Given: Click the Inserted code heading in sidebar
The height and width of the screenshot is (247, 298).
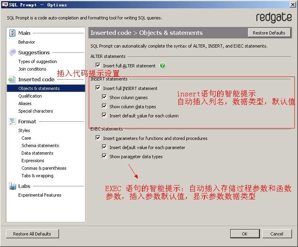Looking at the screenshot, I should pos(36,79).
